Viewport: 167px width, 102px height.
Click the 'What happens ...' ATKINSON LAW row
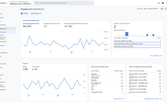pyautogui.click(x=145, y=83)
